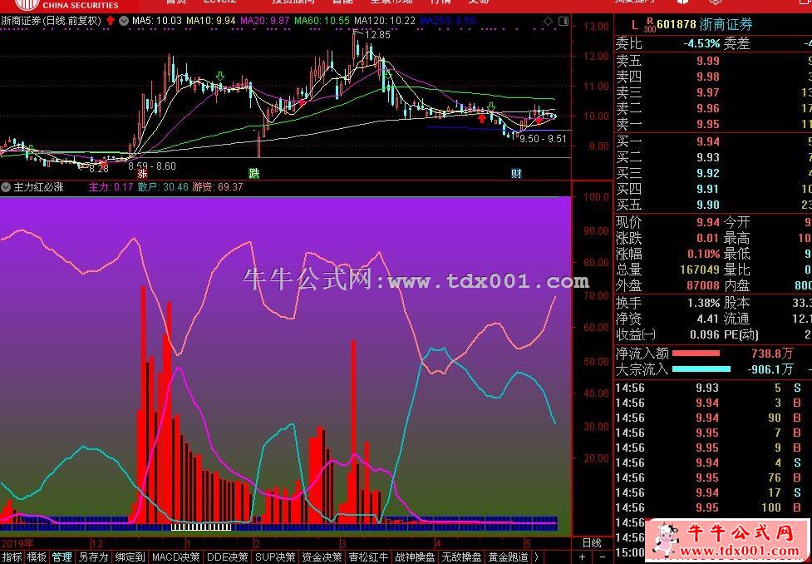
Task: Click the 财 marker under the price chart
Action: [x=516, y=174]
